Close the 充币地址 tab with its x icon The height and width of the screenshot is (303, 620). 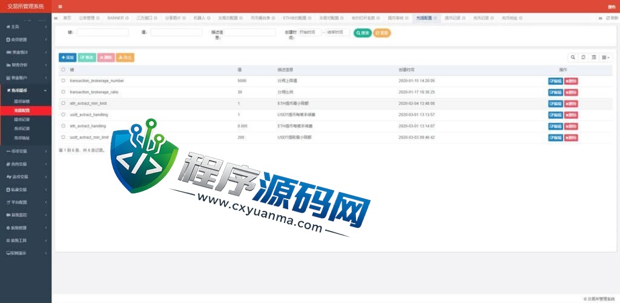[x=521, y=18]
